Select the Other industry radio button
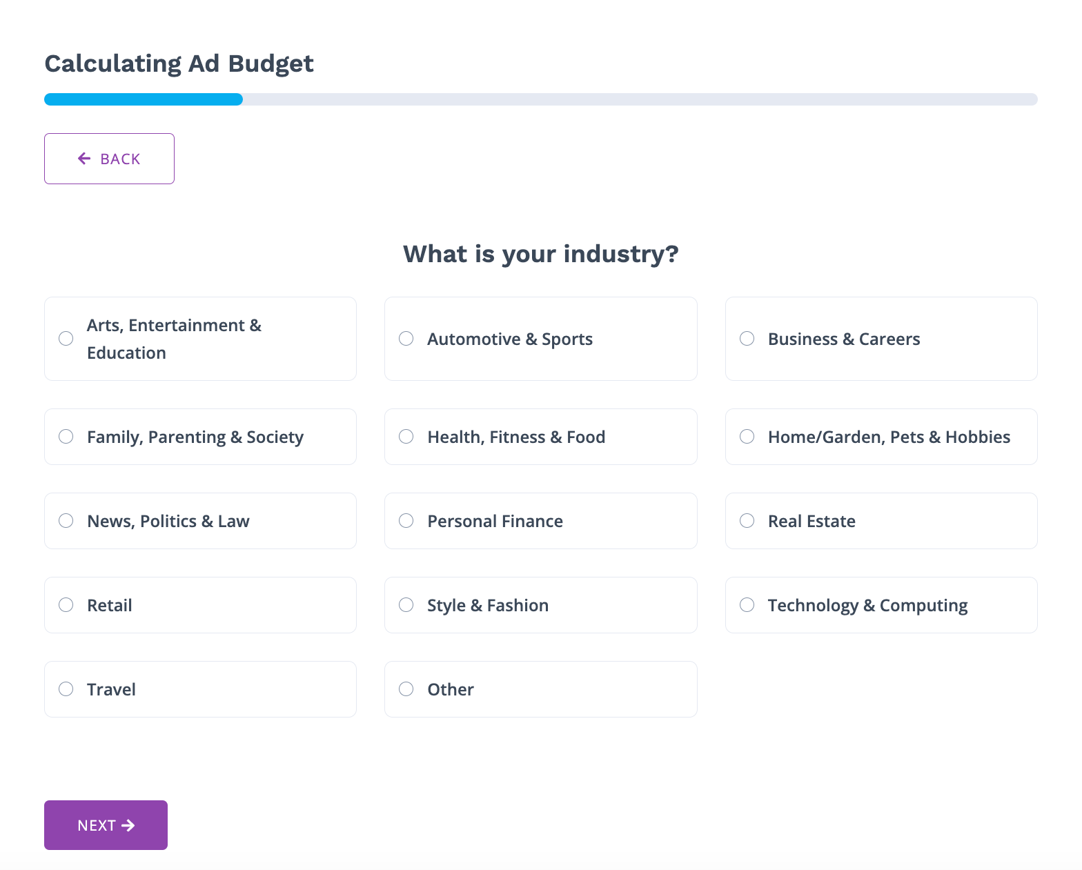 tap(406, 689)
